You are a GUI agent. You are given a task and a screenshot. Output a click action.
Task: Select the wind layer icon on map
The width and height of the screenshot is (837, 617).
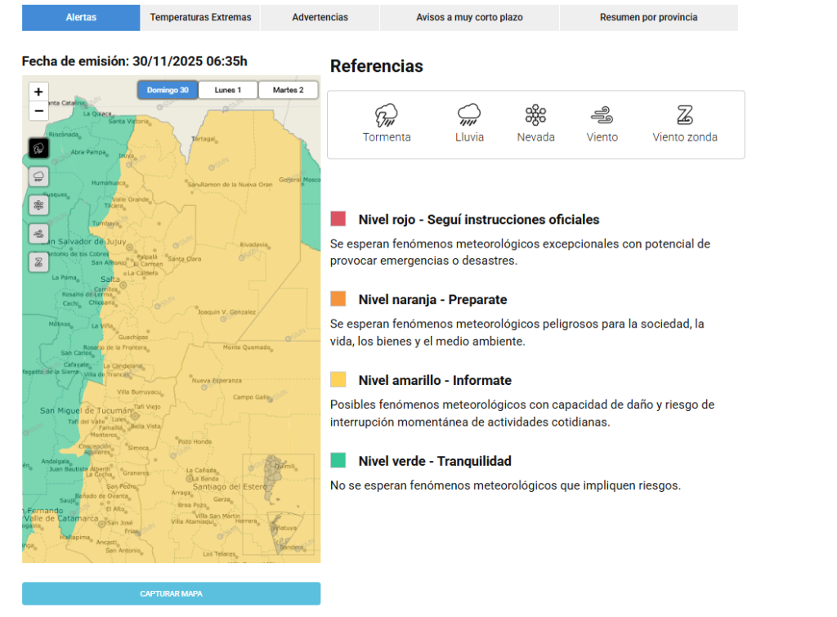click(x=38, y=234)
